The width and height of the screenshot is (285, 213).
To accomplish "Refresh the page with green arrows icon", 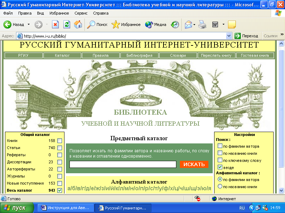I will point(67,24).
